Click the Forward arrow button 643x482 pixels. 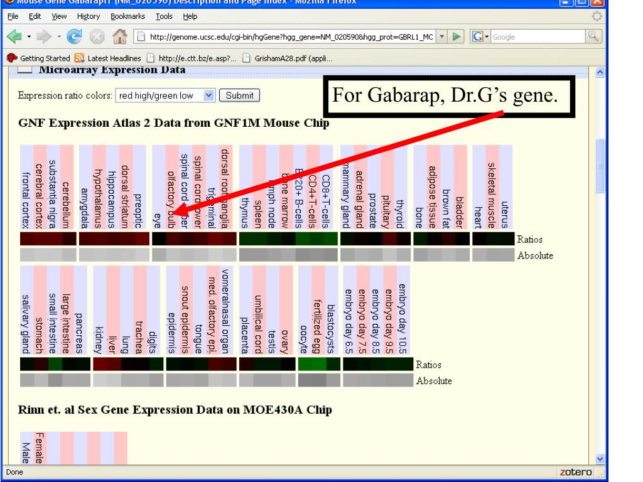[43, 37]
